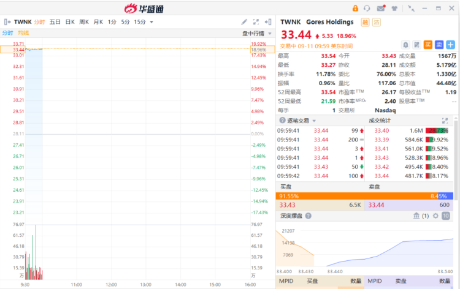The image size is (460, 289).
Task: Open more chart intervals dropdown arrow
Action: pyautogui.click(x=151, y=22)
